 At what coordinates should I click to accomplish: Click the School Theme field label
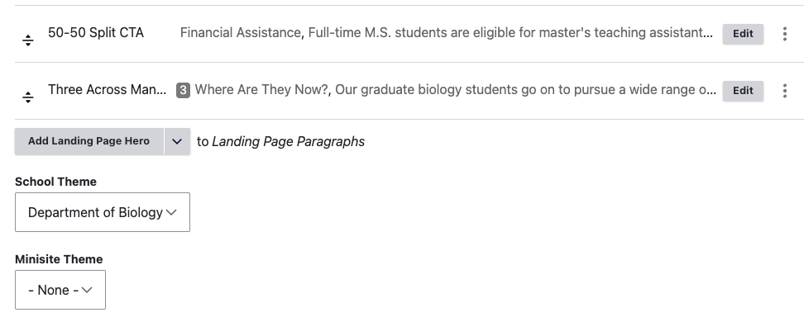56,182
